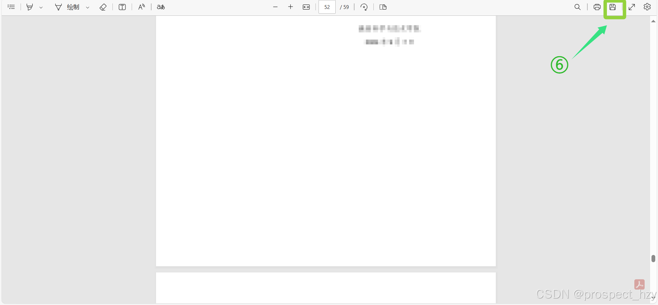The image size is (658, 305).
Task: Open PDF viewer settings gear
Action: tap(647, 7)
